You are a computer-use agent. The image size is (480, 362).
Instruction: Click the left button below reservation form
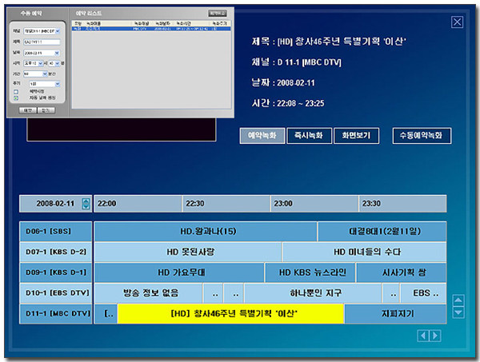tap(28, 110)
